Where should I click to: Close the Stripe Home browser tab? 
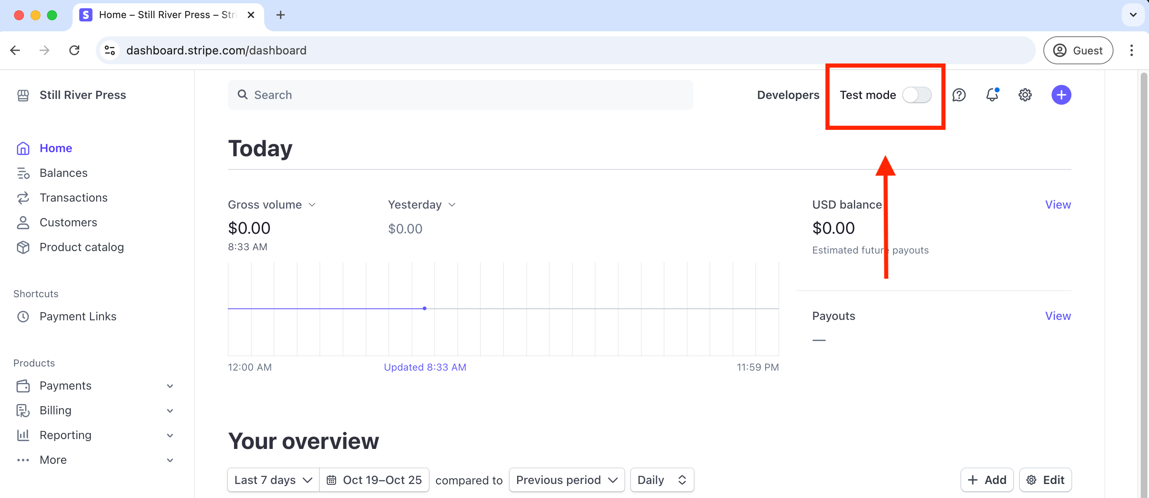pos(251,15)
